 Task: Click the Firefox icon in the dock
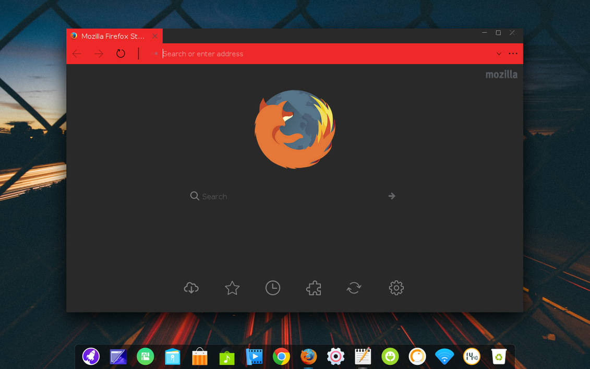point(308,356)
